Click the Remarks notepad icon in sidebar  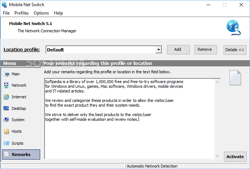point(7,154)
